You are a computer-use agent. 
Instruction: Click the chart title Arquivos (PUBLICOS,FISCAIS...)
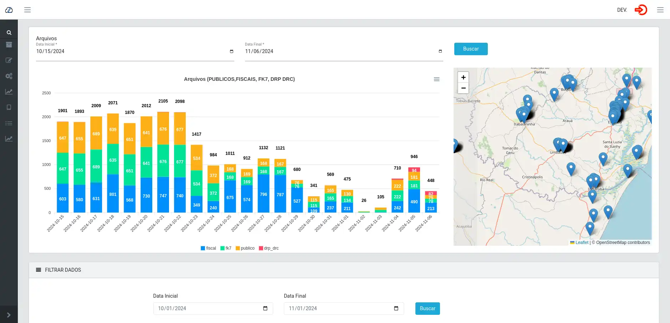pyautogui.click(x=239, y=79)
